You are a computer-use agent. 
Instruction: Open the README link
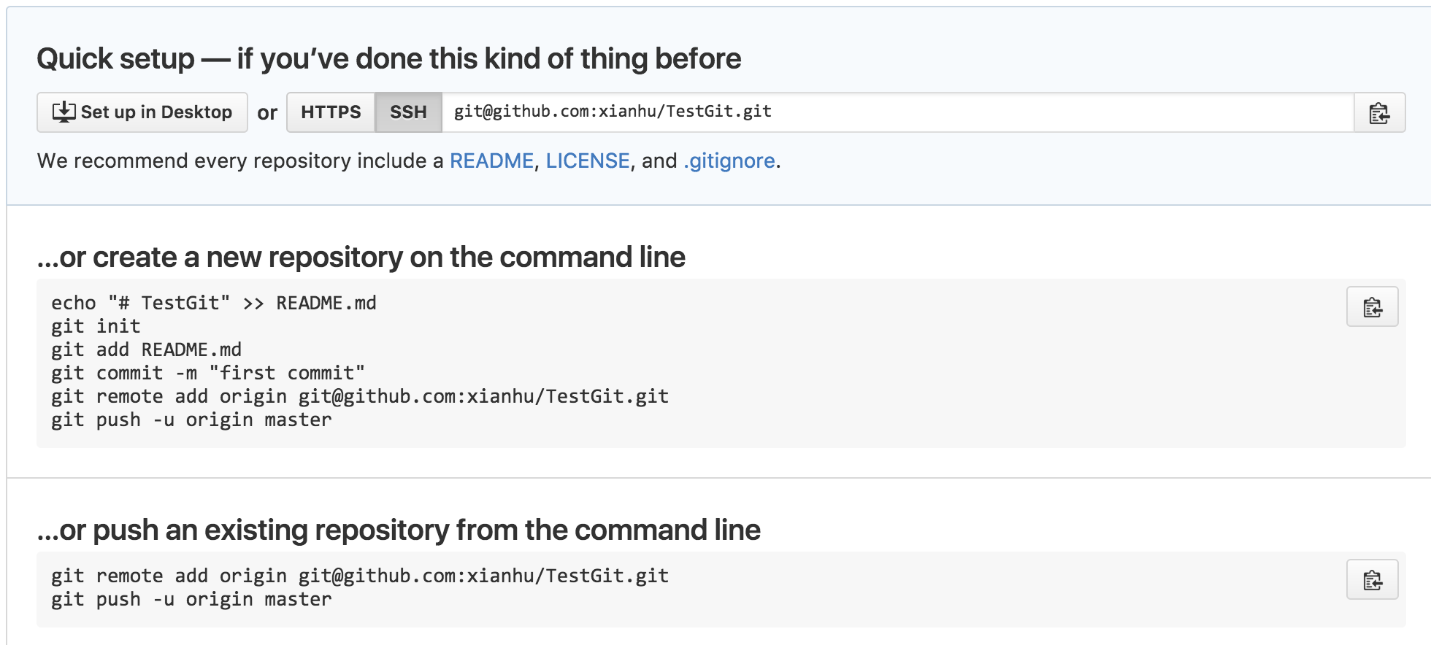(491, 161)
